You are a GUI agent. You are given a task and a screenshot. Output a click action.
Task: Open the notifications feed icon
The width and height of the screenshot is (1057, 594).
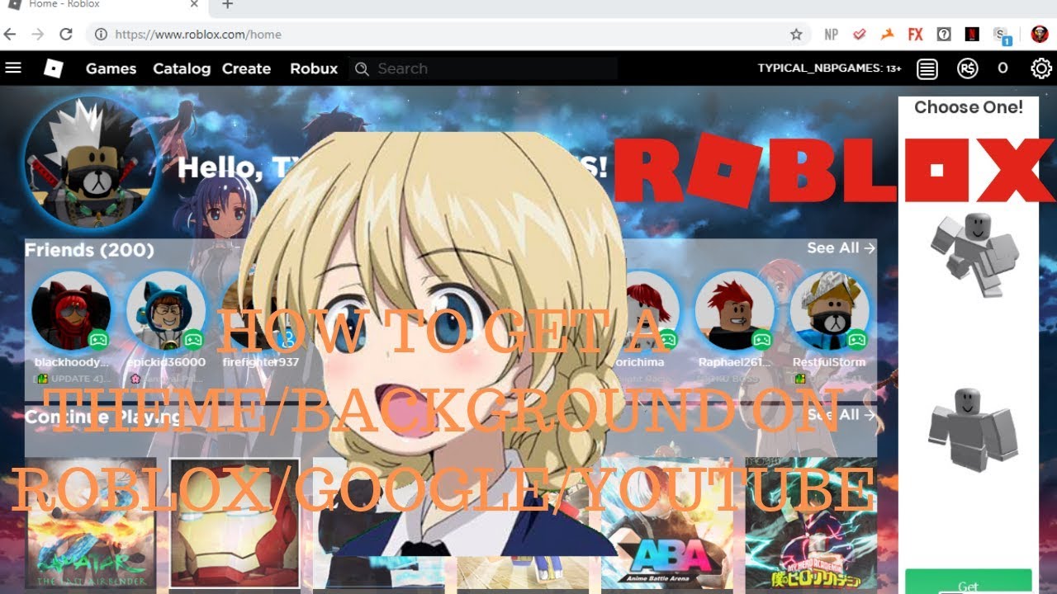(x=927, y=68)
